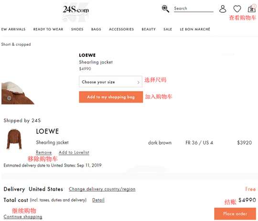The image size is (258, 221).
Task: Open the total cost Detail link
Action: point(98,200)
